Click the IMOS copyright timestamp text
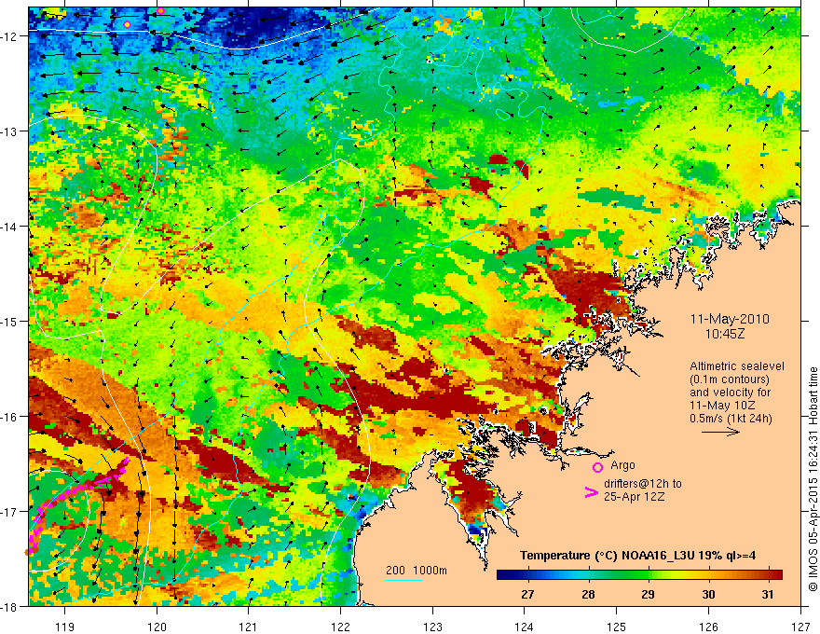 (x=813, y=479)
